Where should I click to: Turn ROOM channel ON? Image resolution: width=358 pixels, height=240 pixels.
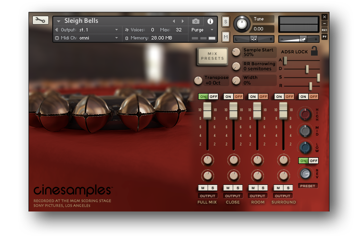tap(253, 96)
